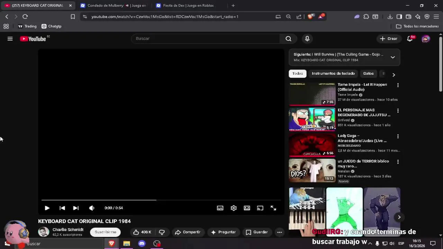Open the YouTube account avatar menu
Screen dimensions: 443x249
[426, 39]
